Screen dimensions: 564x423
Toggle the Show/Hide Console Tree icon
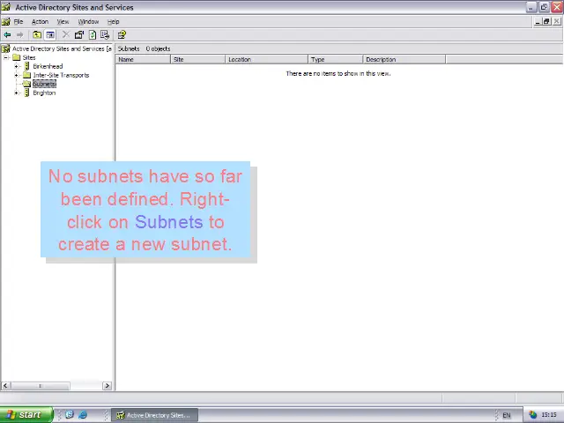(50, 35)
